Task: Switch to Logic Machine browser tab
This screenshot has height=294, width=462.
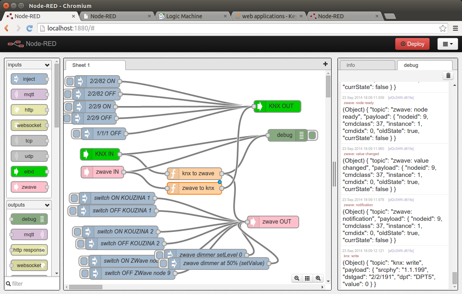Action: click(x=193, y=16)
